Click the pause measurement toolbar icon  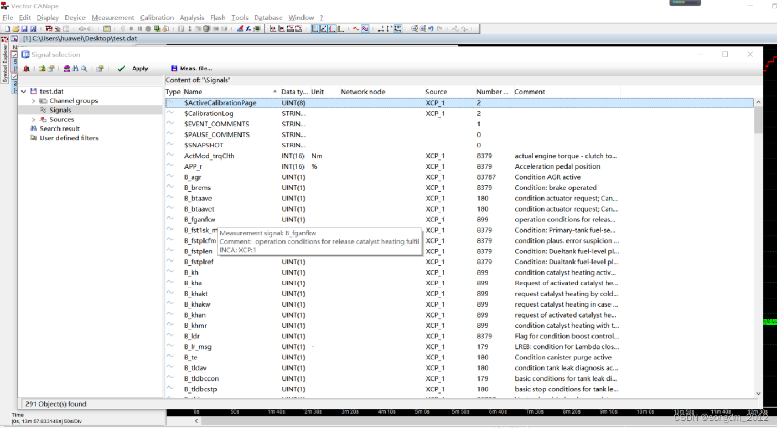[x=140, y=28]
